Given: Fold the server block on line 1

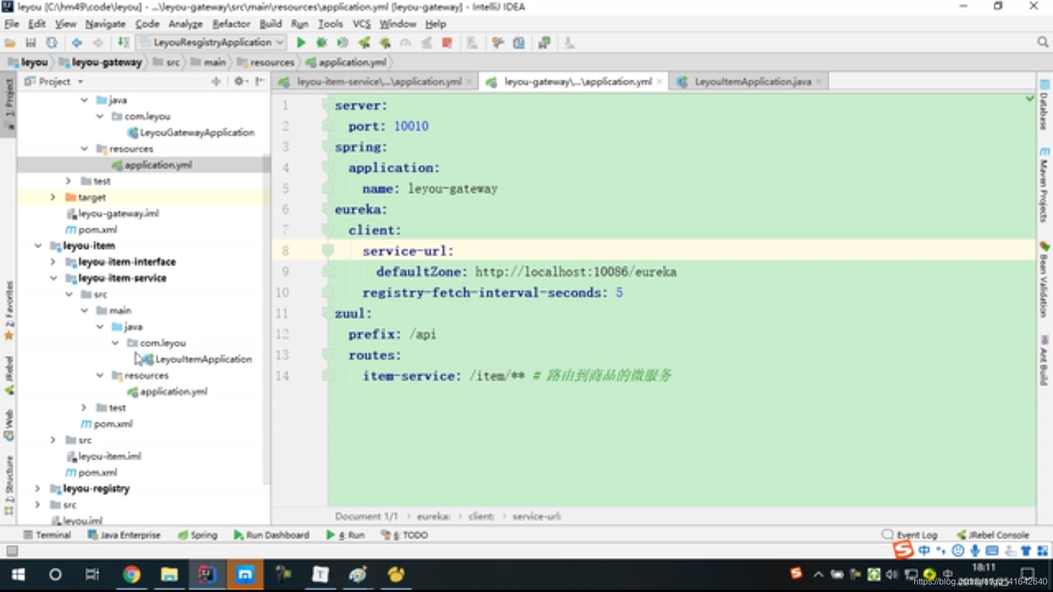Looking at the screenshot, I should pos(327,105).
